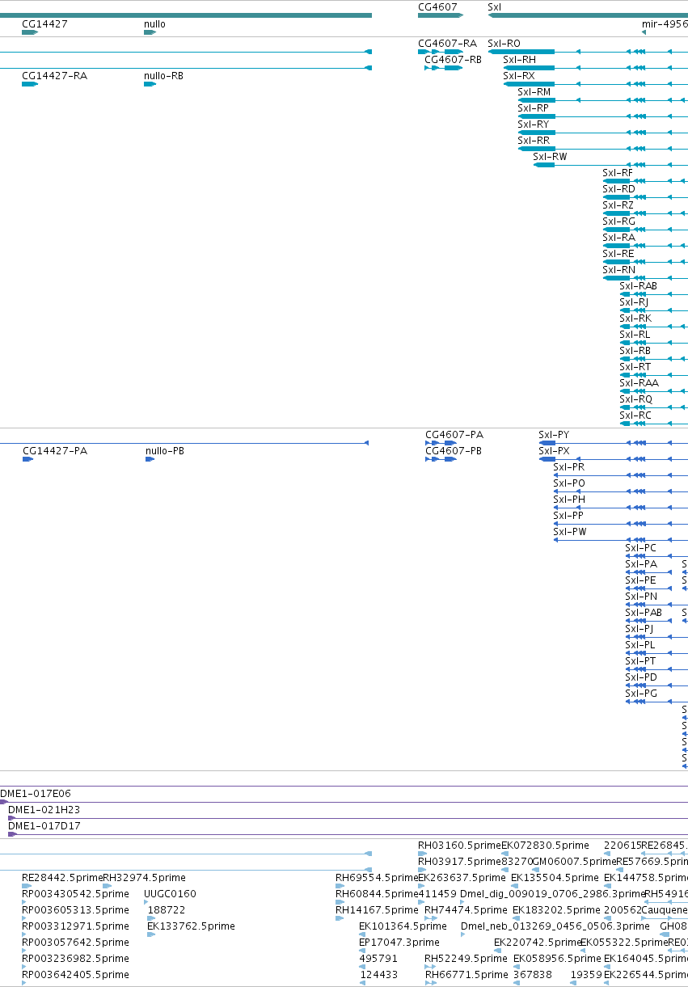Select the CG4607 gene label

pos(437,6)
